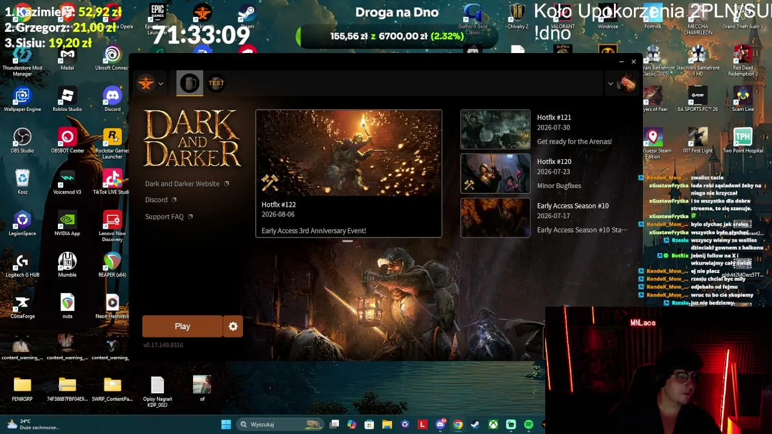Select the Logitech G HUB desktop icon
The image size is (772, 434).
tap(22, 265)
